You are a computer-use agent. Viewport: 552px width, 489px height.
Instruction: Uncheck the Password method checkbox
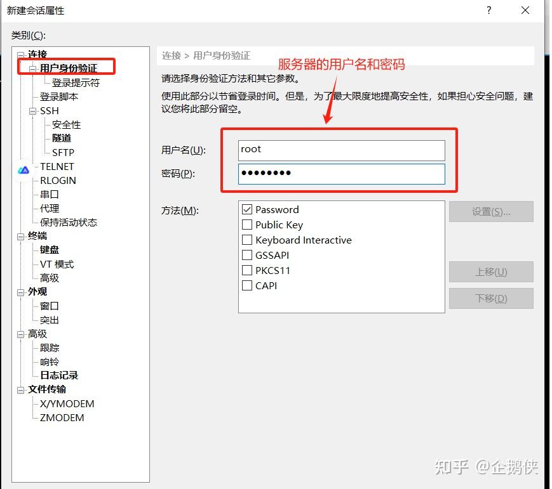(x=247, y=209)
